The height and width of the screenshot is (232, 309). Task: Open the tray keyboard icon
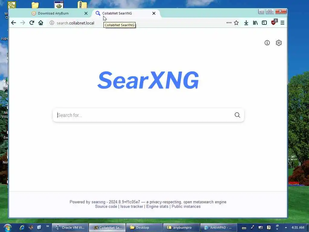pos(244,228)
